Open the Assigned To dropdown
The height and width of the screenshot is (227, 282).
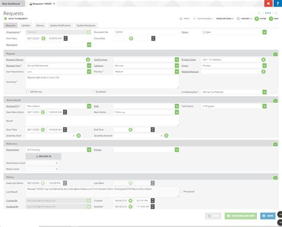[89, 106]
